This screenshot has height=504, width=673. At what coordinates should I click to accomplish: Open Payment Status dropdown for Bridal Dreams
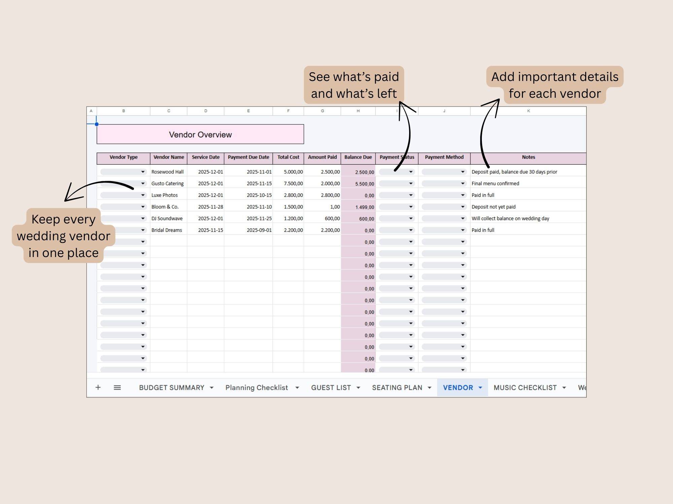point(411,230)
